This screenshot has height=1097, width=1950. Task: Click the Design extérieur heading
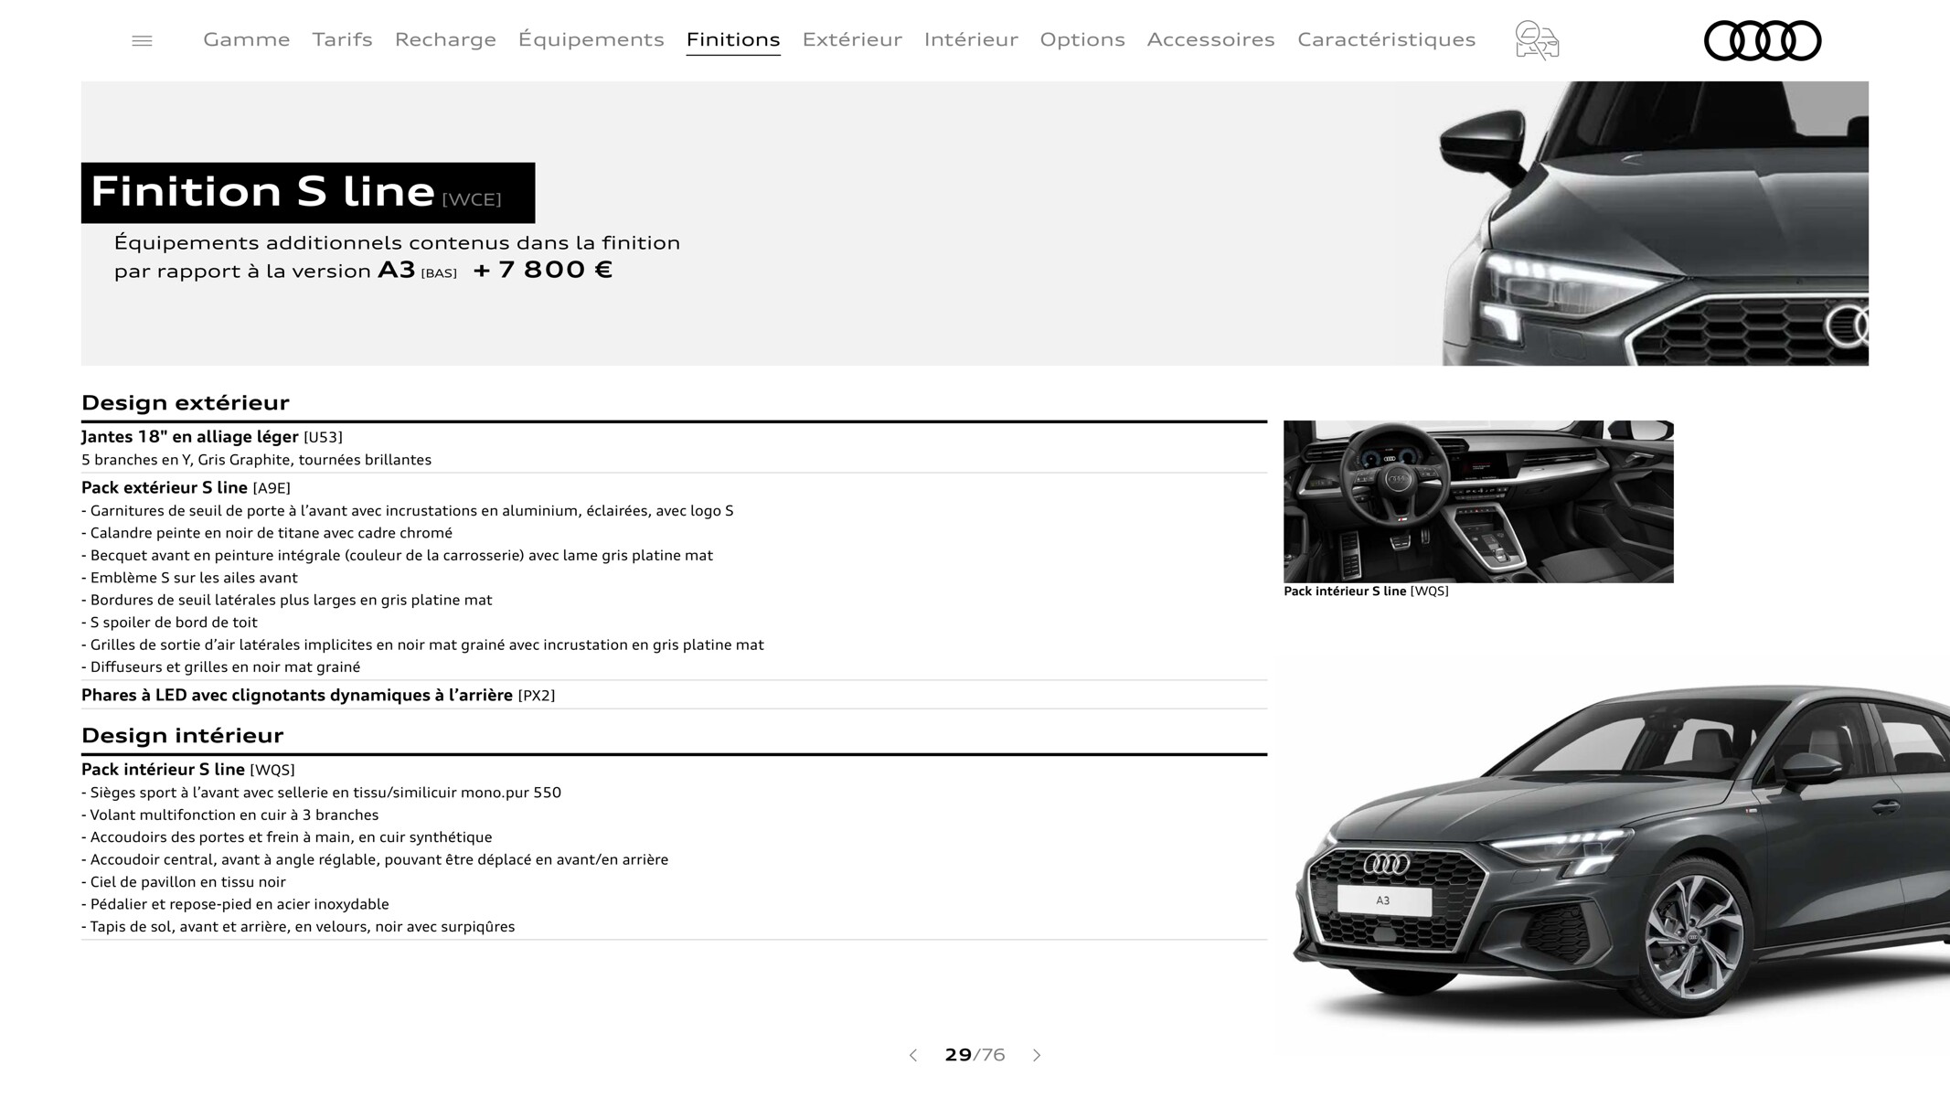click(x=186, y=403)
